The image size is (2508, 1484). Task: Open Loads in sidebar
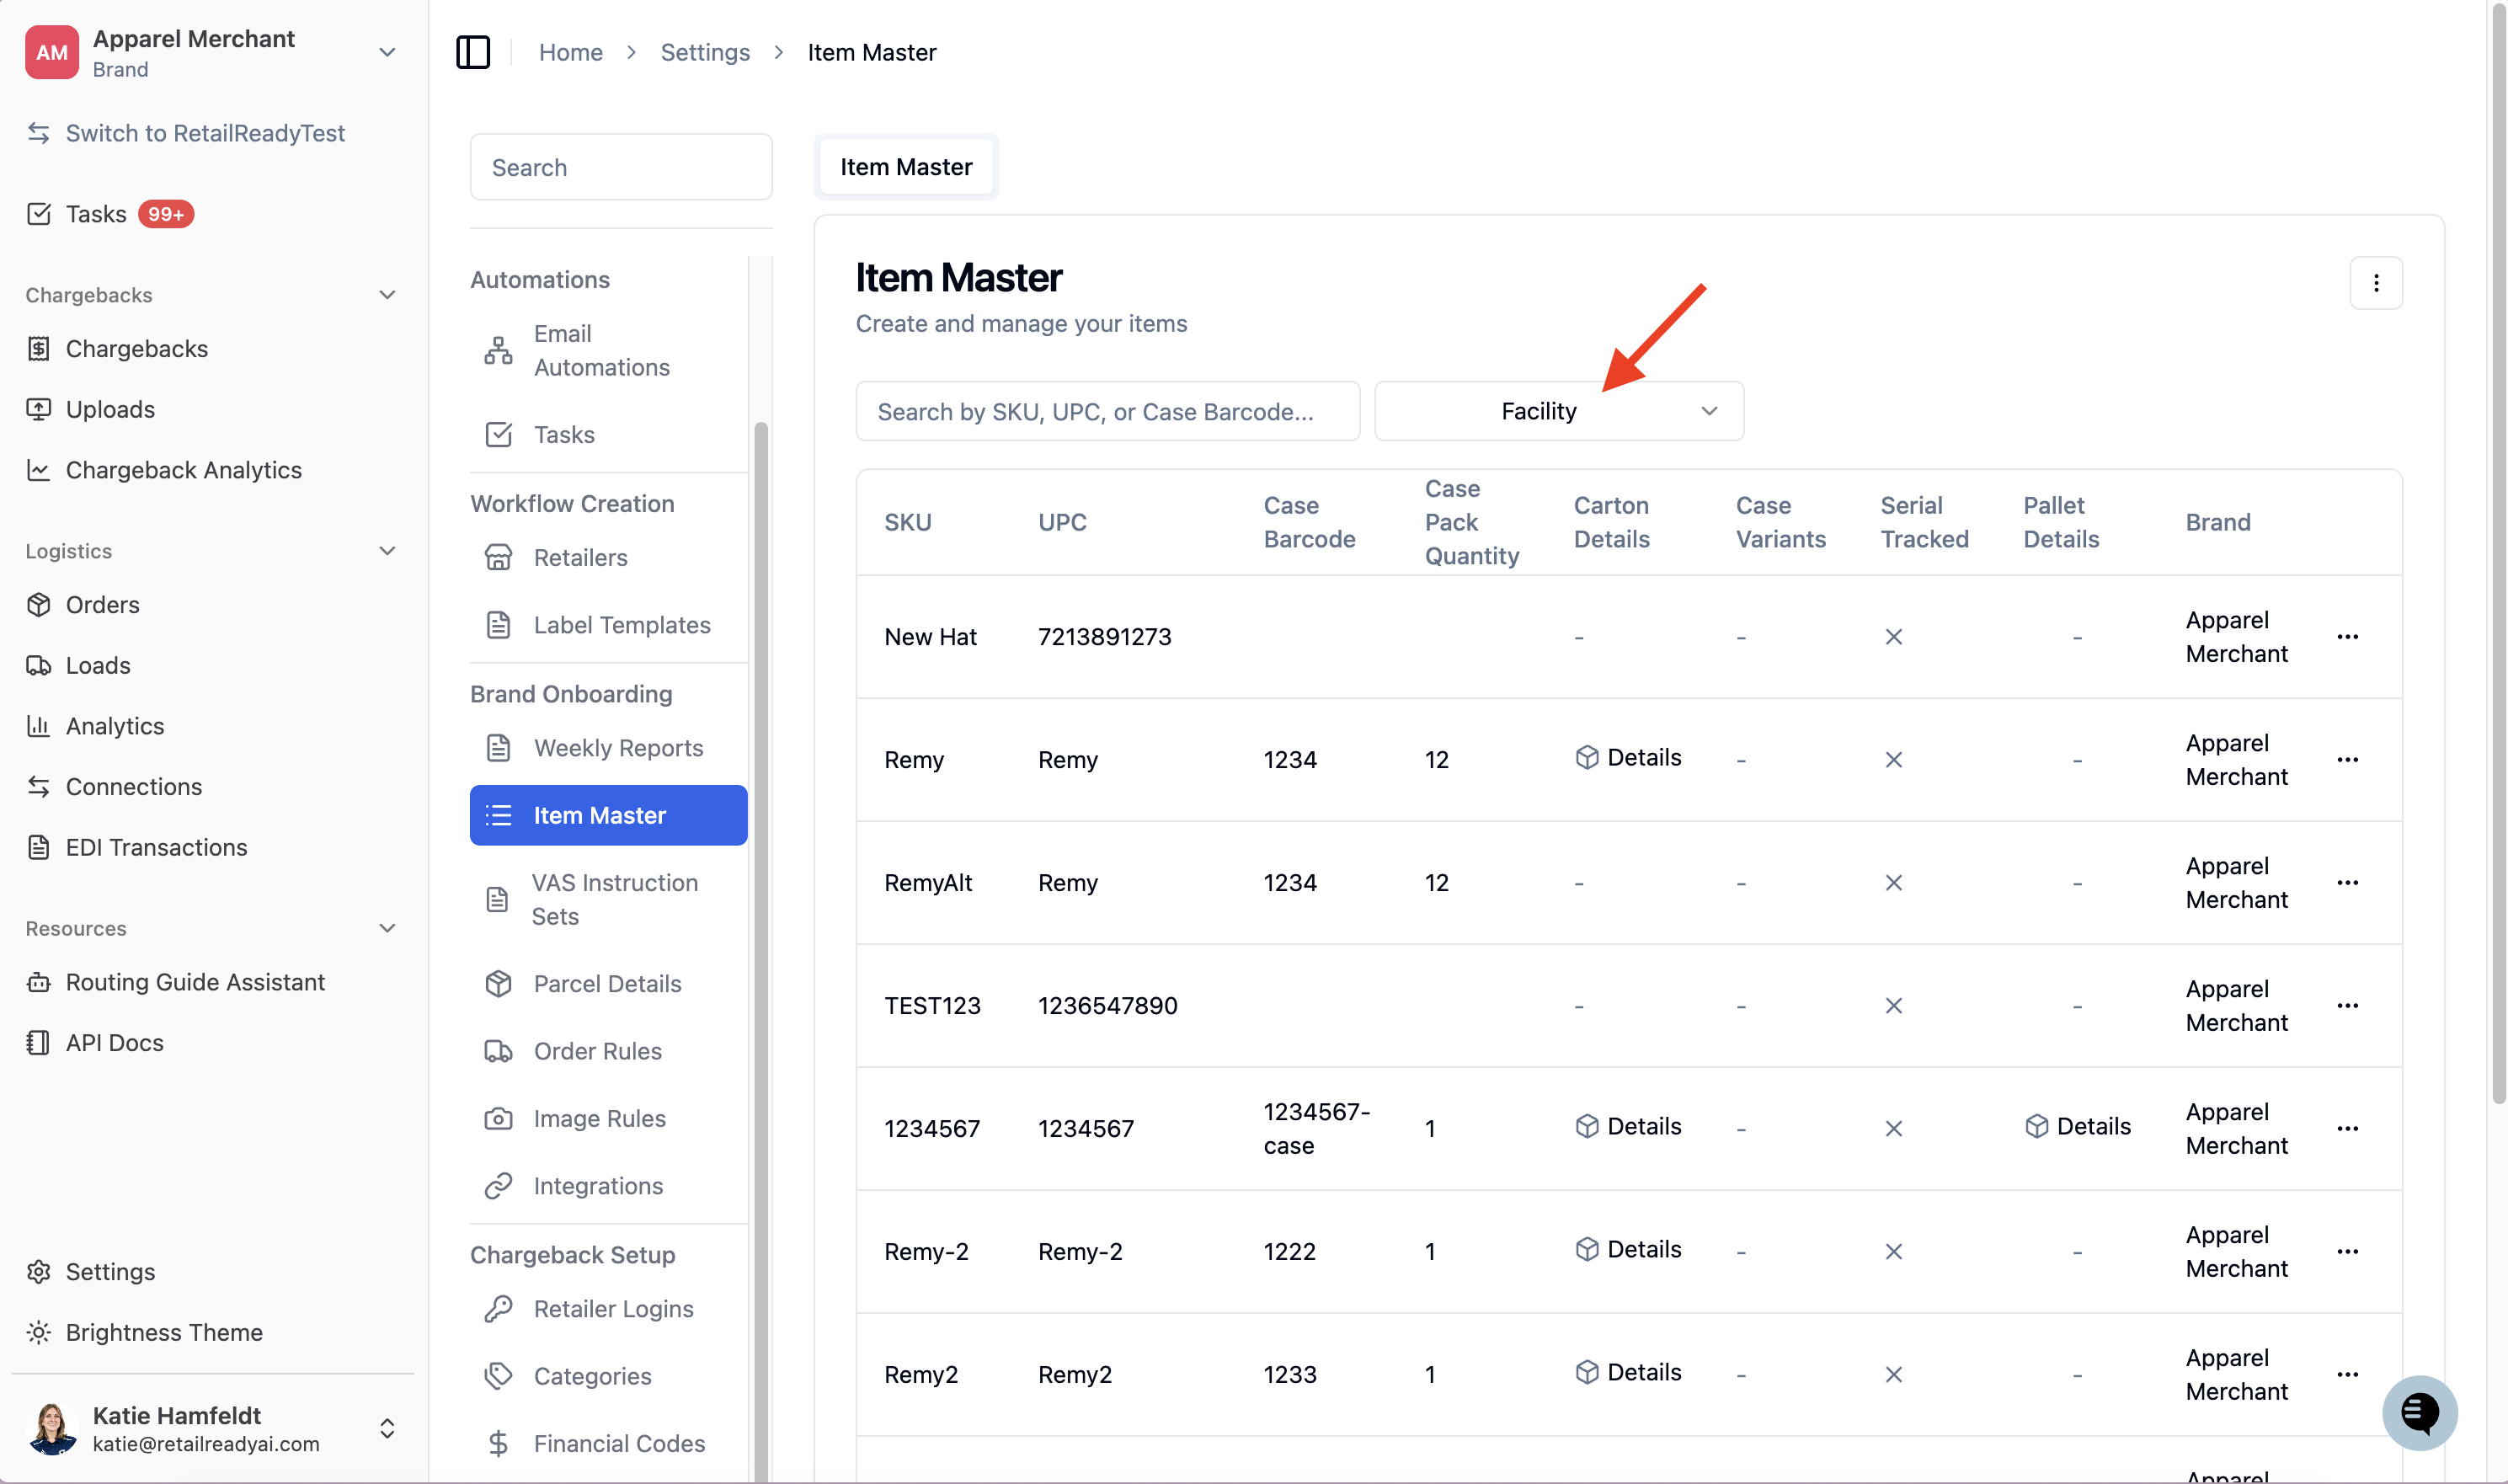78,665
